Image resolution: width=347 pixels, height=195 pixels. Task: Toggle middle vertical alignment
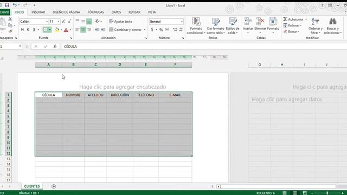click(x=83, y=22)
